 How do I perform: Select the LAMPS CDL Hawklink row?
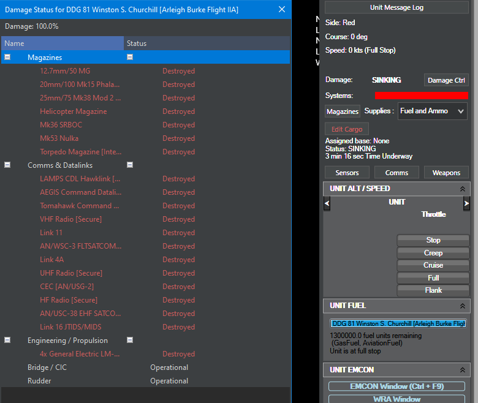click(x=145, y=179)
